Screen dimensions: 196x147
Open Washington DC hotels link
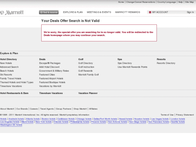[11, 125]
